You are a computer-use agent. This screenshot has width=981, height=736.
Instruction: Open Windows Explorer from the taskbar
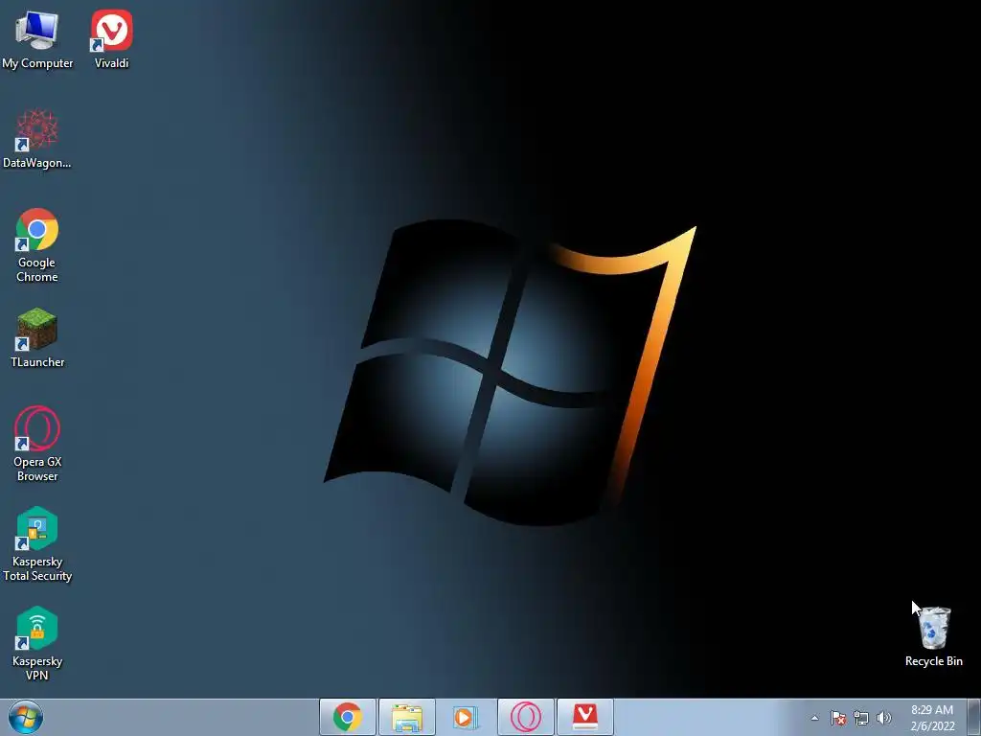click(406, 717)
